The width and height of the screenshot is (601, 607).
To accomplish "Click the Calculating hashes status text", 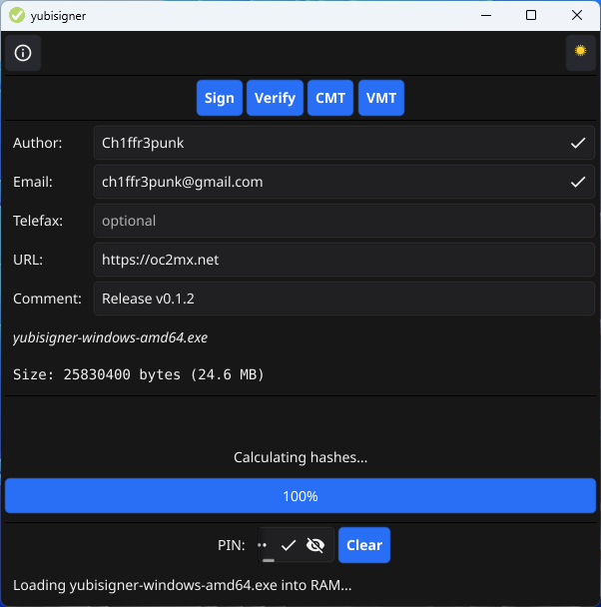I will 300,457.
